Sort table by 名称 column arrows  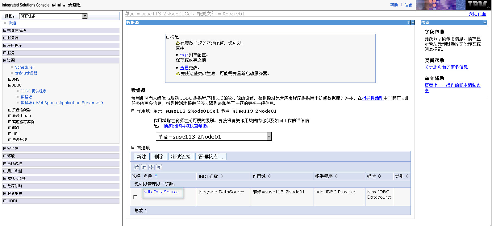point(156,176)
